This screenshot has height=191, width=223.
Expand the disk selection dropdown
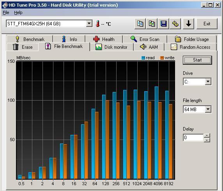89,23
